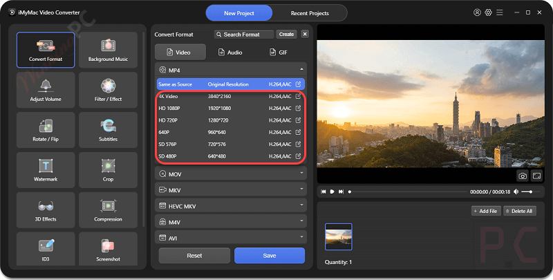Switch to the Audio tab

click(x=231, y=52)
